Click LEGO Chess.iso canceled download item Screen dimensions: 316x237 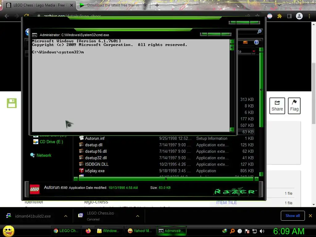point(100,216)
